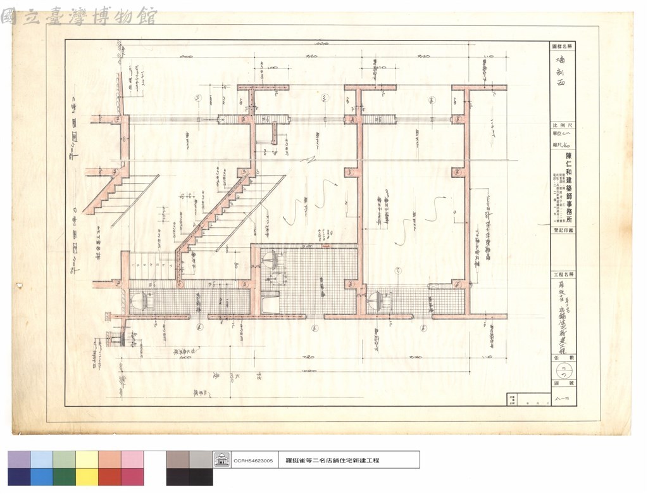The width and height of the screenshot is (648, 494).
Task: Pick the dark green color patch
Action: pos(64,477)
